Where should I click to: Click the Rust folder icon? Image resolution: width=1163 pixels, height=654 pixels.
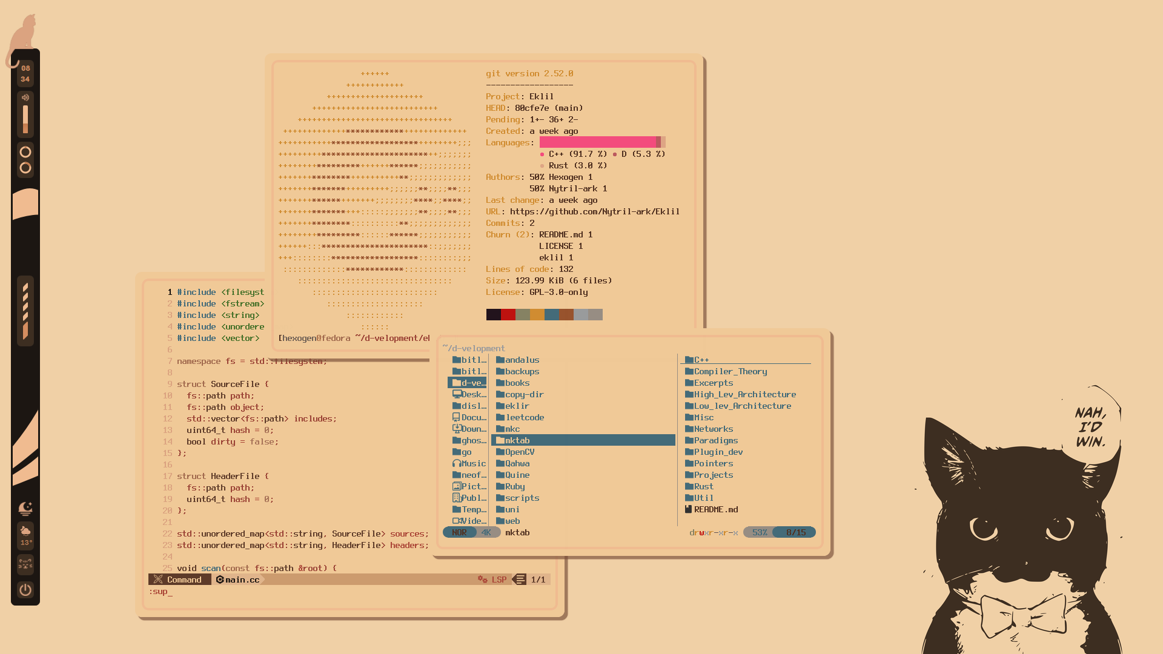click(689, 486)
